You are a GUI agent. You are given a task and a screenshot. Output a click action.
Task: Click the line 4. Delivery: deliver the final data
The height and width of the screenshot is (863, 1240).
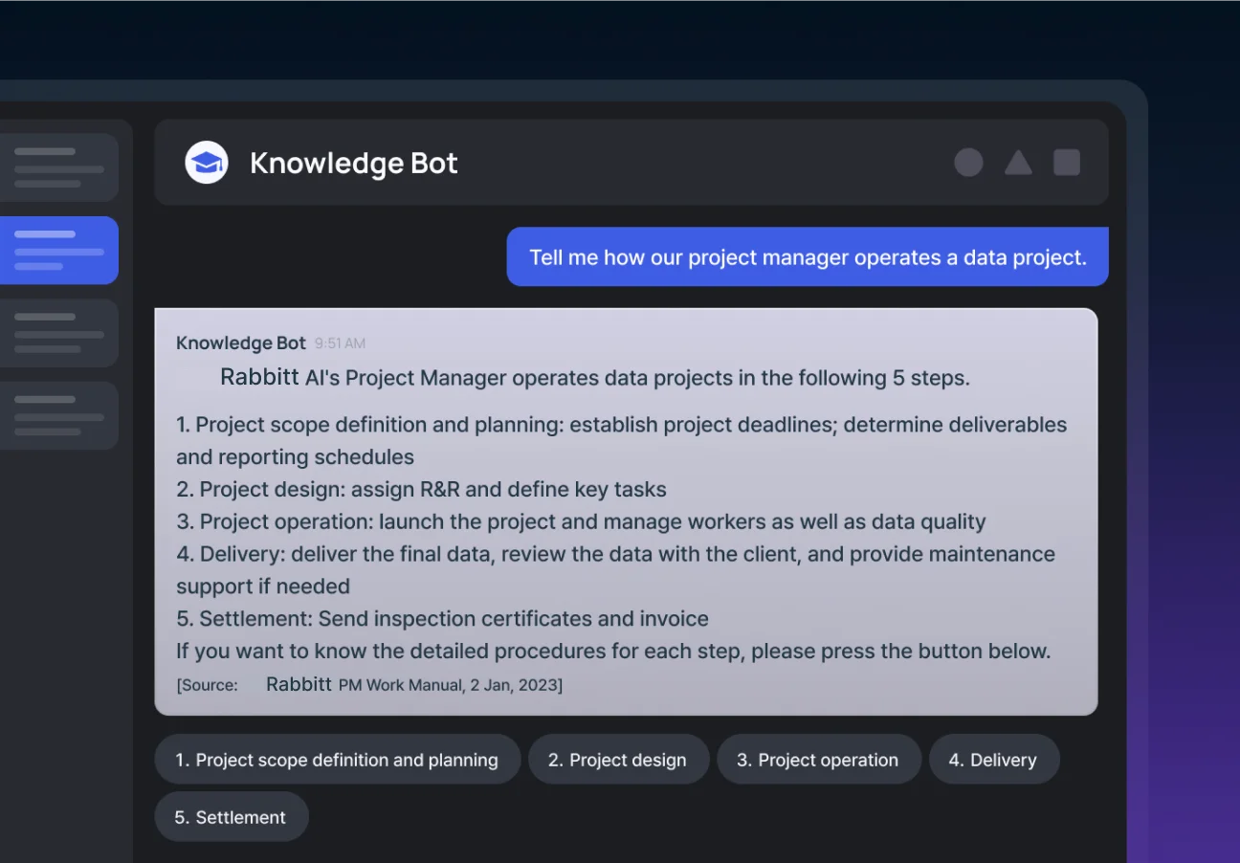[x=615, y=570]
